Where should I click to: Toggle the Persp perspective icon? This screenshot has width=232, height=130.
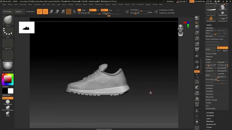pos(197,49)
